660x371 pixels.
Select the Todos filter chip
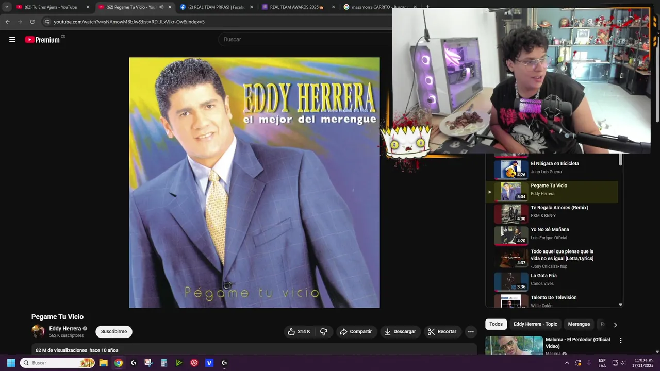pyautogui.click(x=496, y=324)
